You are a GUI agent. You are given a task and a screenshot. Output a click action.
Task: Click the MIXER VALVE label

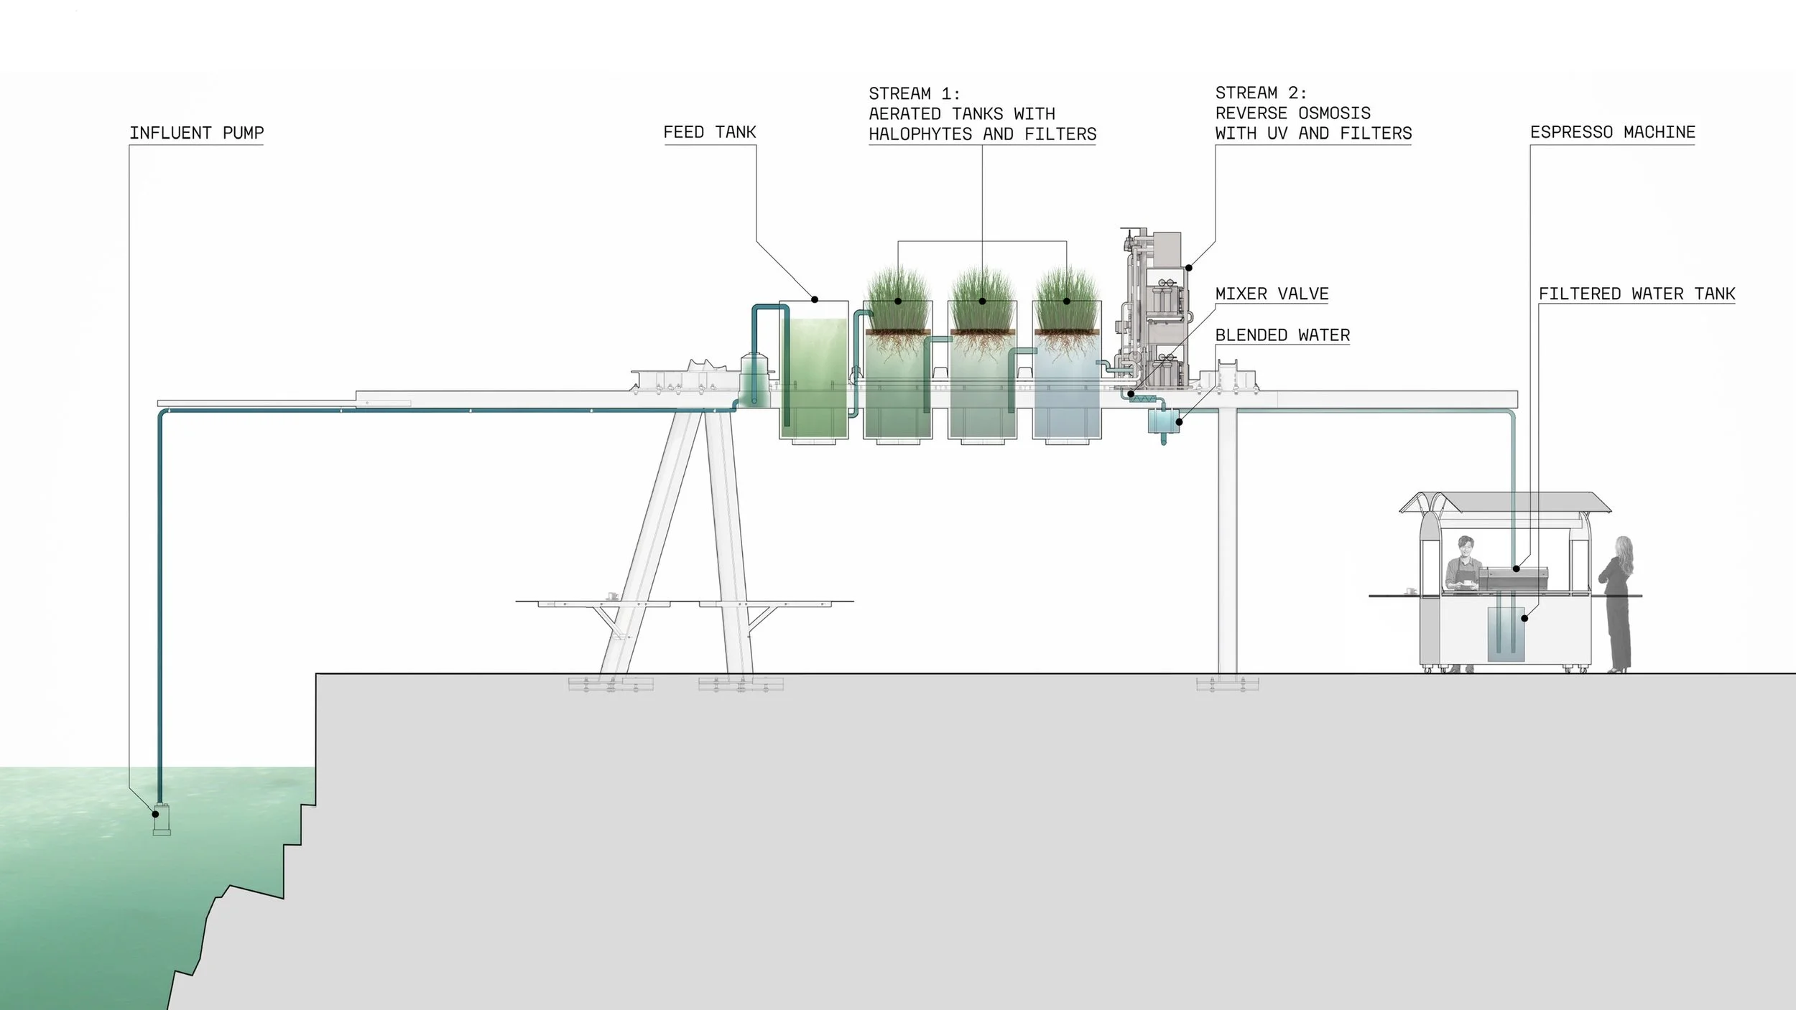1272,294
